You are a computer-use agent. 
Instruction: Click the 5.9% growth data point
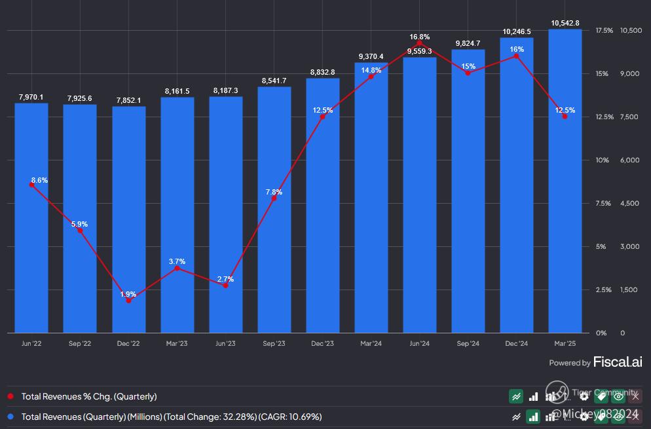click(x=80, y=231)
